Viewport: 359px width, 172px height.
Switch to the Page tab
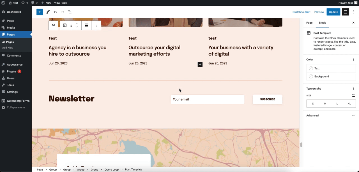tap(309, 23)
